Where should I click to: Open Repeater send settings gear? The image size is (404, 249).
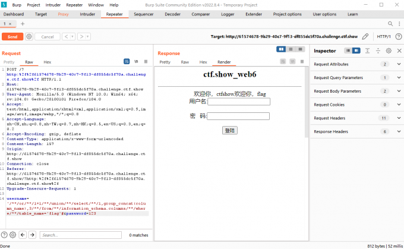[x=29, y=36]
